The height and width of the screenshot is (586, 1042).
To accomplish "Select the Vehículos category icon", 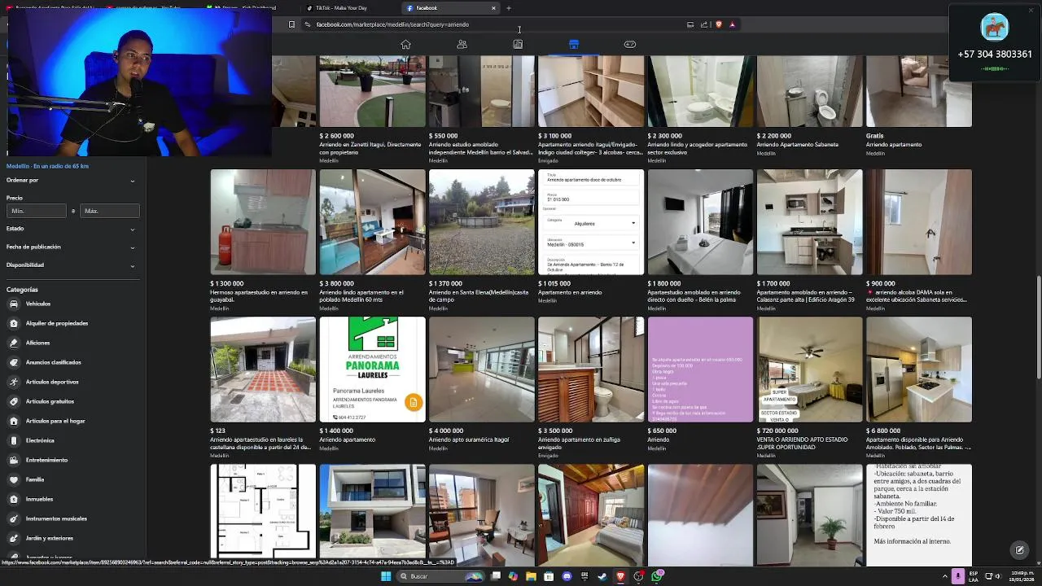I will pos(14,304).
